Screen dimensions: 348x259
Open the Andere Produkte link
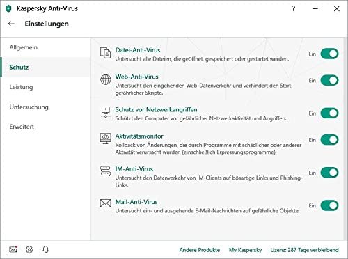point(200,250)
